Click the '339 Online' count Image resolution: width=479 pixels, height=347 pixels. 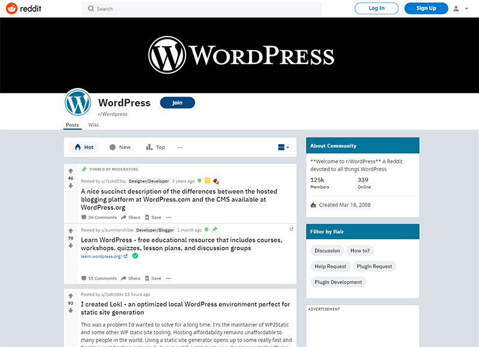pyautogui.click(x=364, y=183)
